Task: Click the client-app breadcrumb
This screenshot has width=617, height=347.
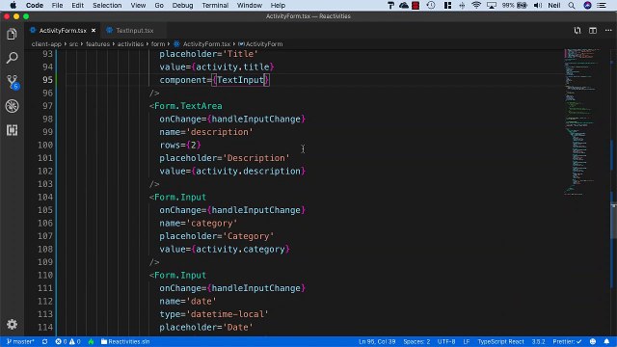Action: [46, 44]
